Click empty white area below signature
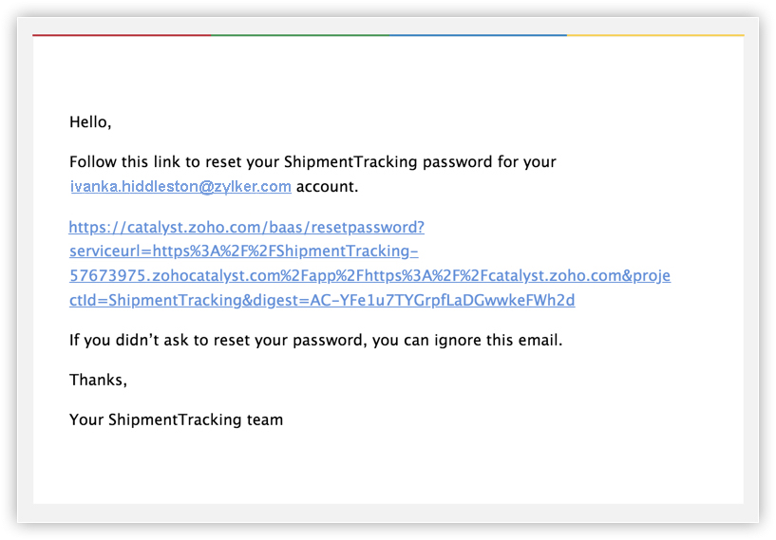Screen dimensions: 776x540 [x=388, y=467]
